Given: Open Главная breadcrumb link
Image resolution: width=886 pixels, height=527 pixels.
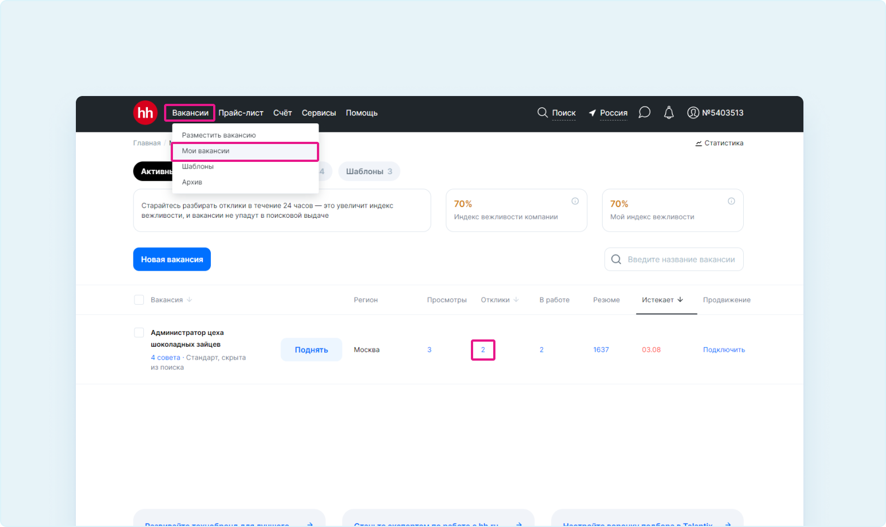Looking at the screenshot, I should pyautogui.click(x=147, y=143).
